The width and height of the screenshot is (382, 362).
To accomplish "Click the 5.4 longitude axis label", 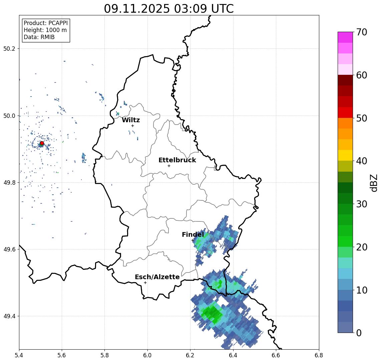I will pyautogui.click(x=19, y=355).
